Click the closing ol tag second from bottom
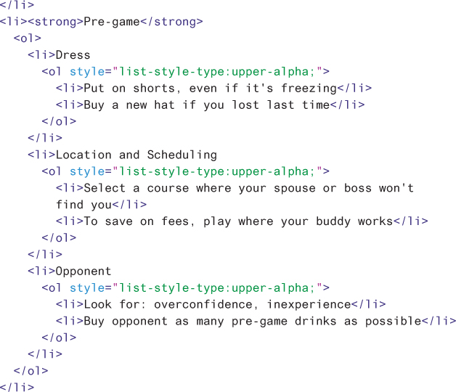The width and height of the screenshot is (456, 392). click(x=30, y=370)
